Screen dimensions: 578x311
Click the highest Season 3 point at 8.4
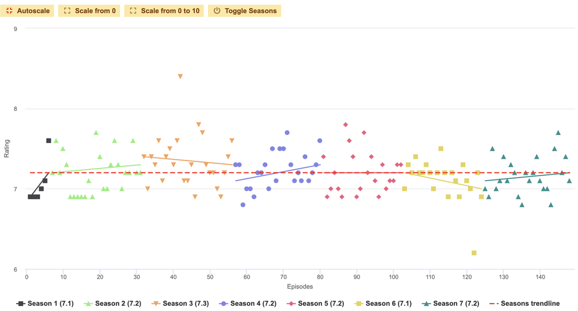[180, 76]
